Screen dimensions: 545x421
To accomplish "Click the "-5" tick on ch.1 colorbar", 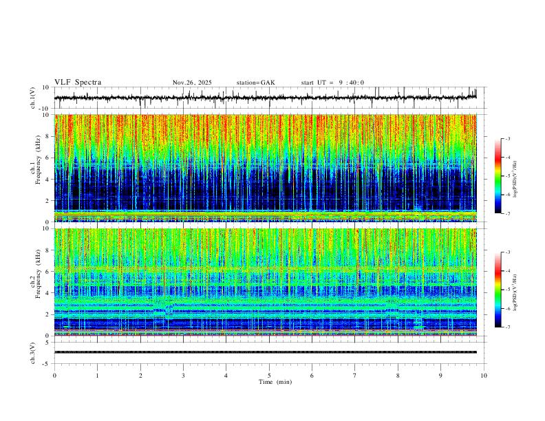I will [507, 176].
